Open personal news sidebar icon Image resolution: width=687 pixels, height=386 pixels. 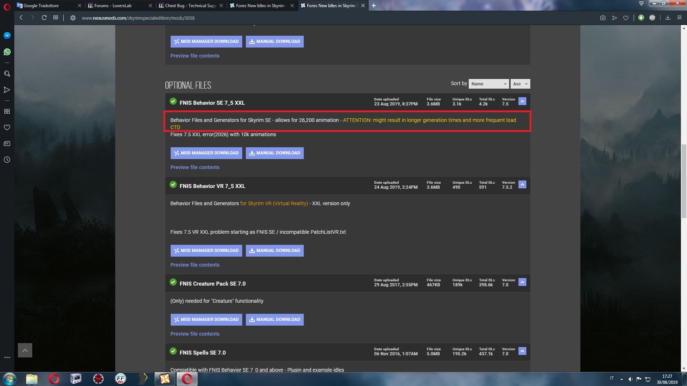7,143
